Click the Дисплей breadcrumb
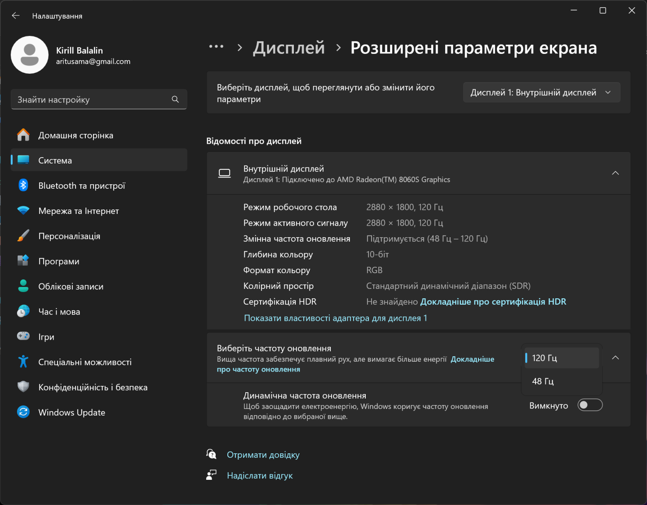647x505 pixels. click(x=288, y=48)
